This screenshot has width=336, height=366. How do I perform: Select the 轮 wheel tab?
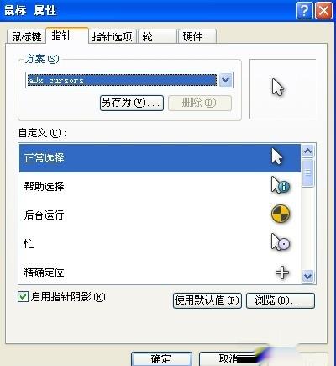click(157, 36)
